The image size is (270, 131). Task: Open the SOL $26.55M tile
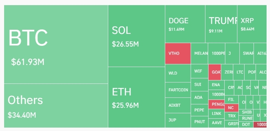(x=137, y=36)
